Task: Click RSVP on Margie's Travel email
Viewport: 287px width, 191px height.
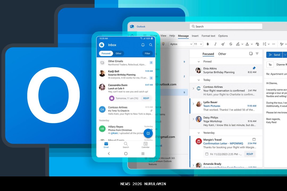Action: tap(250, 154)
